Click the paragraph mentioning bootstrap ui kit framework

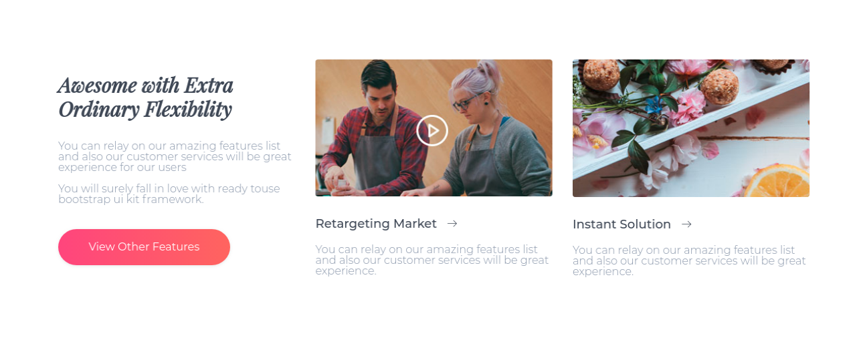pos(169,194)
